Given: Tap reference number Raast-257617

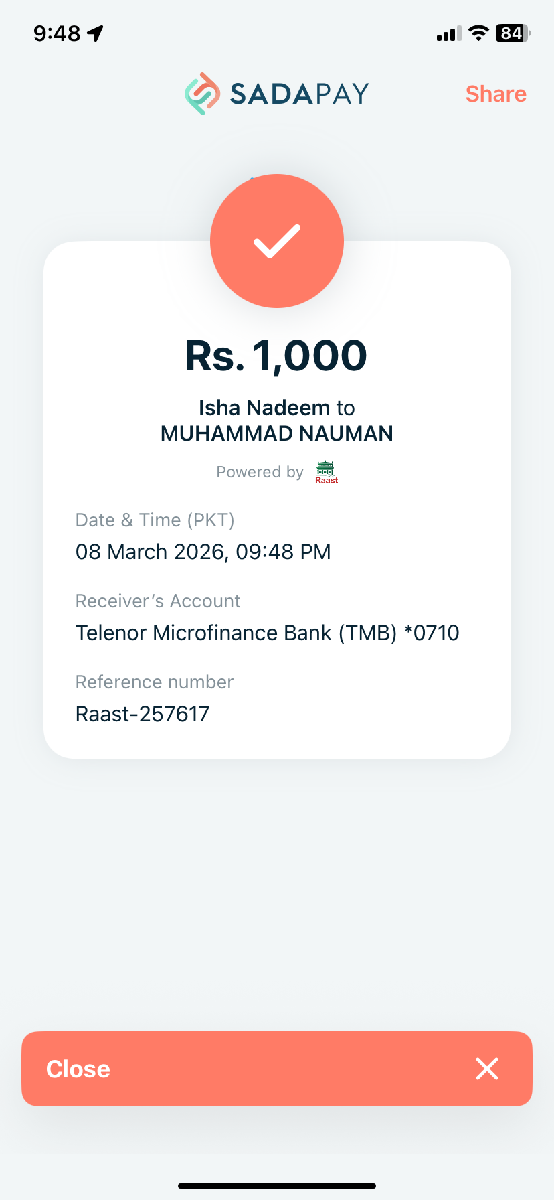Looking at the screenshot, I should [x=143, y=714].
